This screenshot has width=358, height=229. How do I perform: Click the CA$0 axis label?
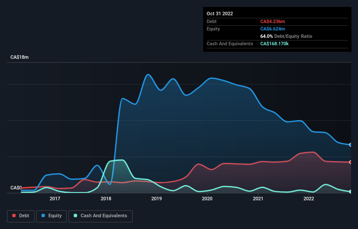[16, 188]
